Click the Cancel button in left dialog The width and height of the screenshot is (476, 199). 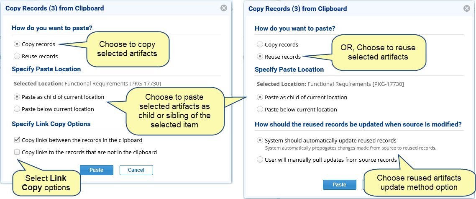point(136,170)
